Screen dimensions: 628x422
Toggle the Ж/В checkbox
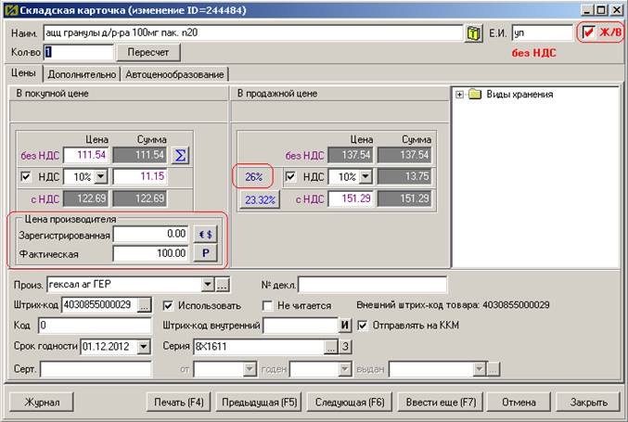588,33
